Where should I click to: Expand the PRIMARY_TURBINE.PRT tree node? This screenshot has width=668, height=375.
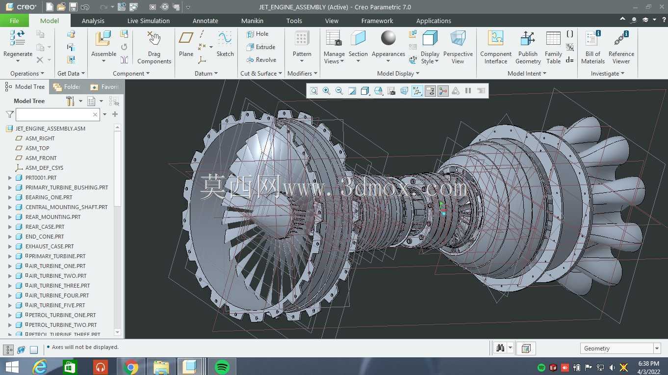coord(10,256)
